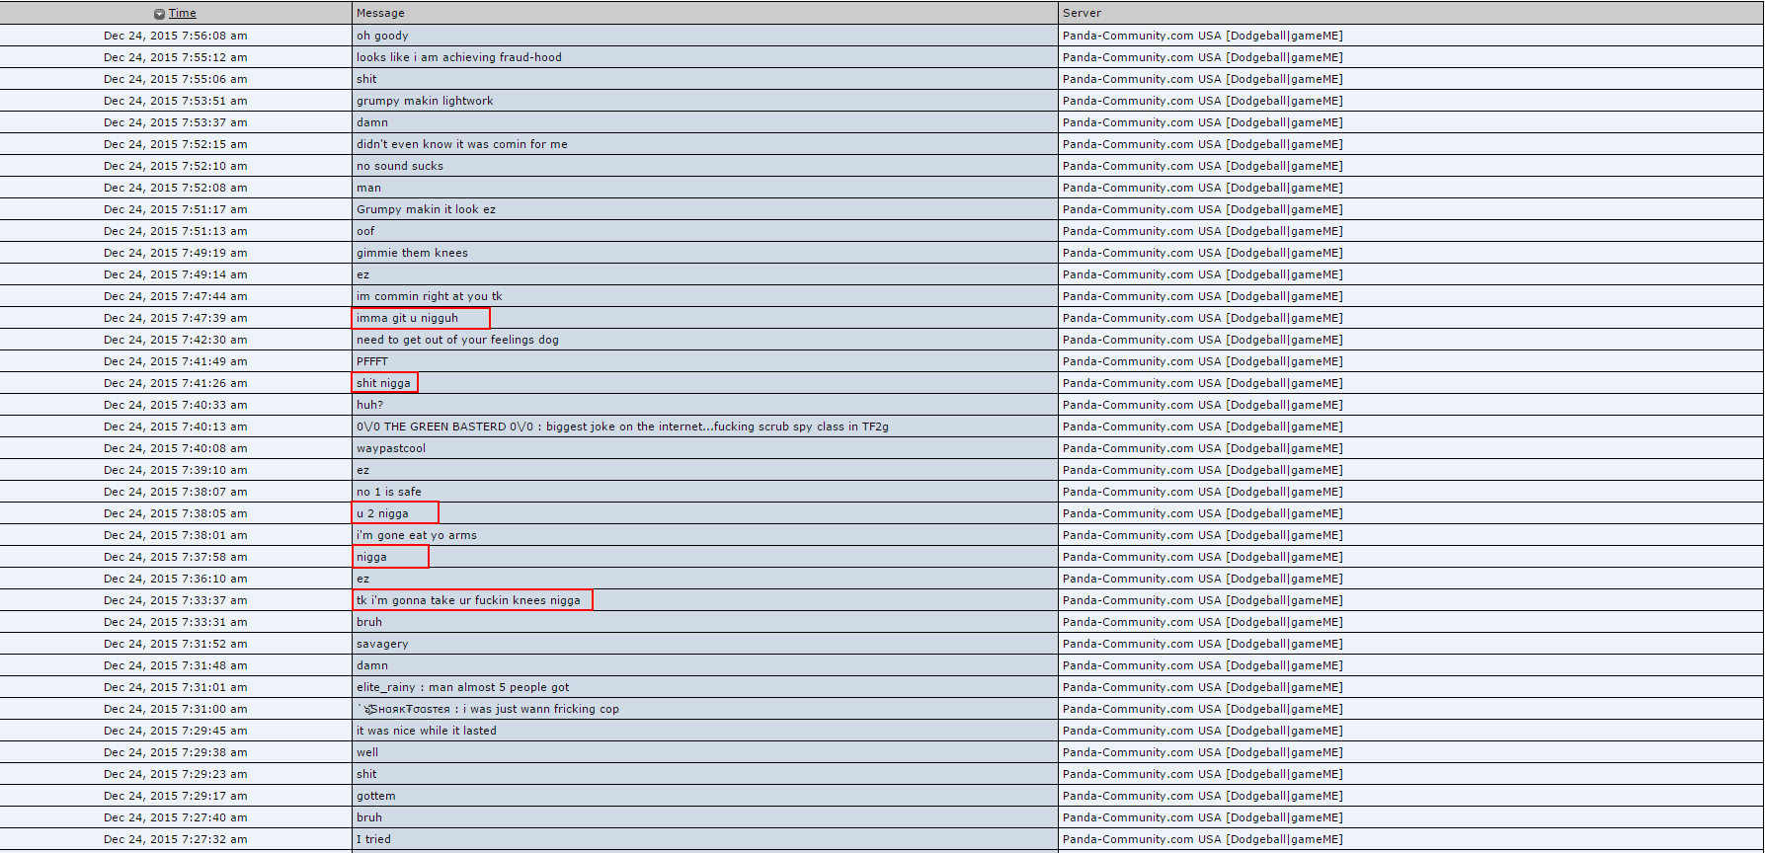Select "need to get out of your feelings dog"
The width and height of the screenshot is (1765, 853).
[x=457, y=340]
